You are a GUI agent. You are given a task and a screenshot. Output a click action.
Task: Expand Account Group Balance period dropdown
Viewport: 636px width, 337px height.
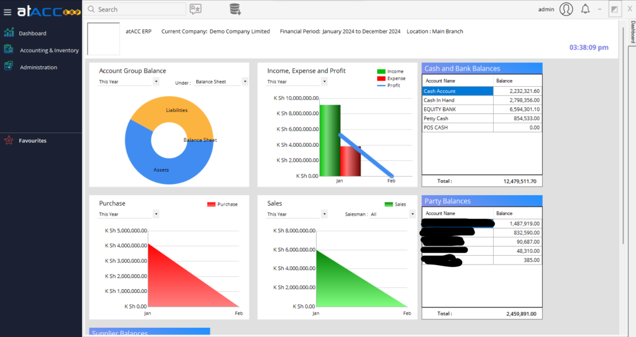pos(156,82)
